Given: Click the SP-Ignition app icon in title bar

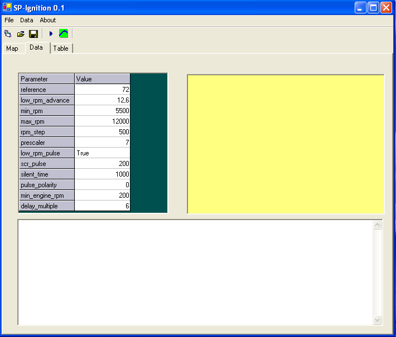Looking at the screenshot, I should [x=7, y=7].
